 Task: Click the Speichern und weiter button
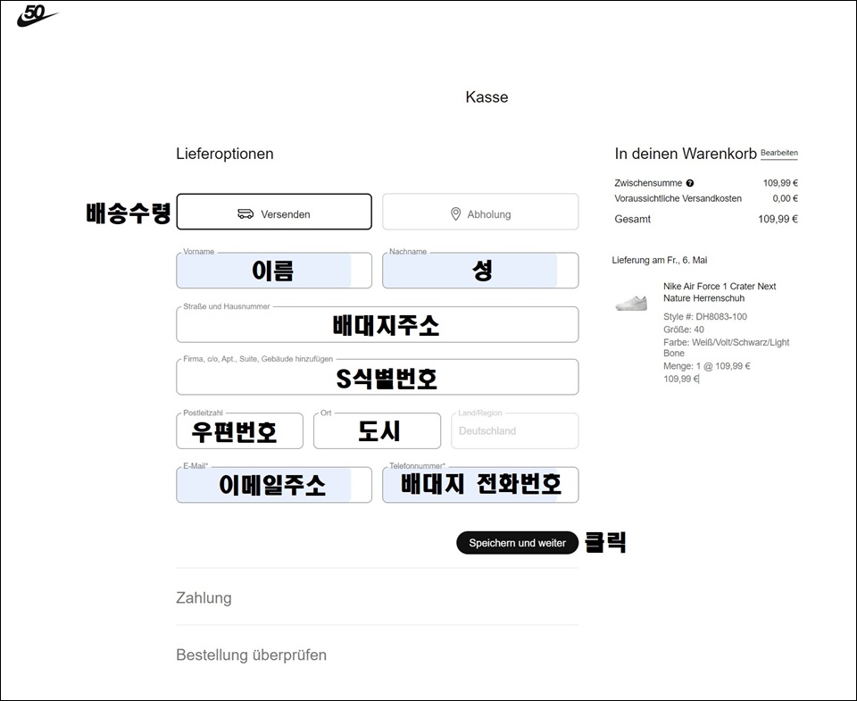click(x=517, y=543)
